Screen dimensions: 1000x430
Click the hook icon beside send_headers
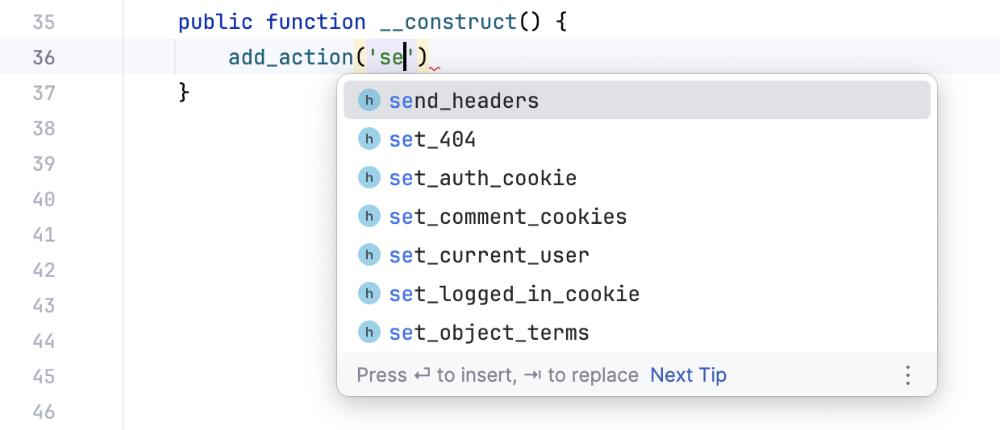(x=369, y=101)
